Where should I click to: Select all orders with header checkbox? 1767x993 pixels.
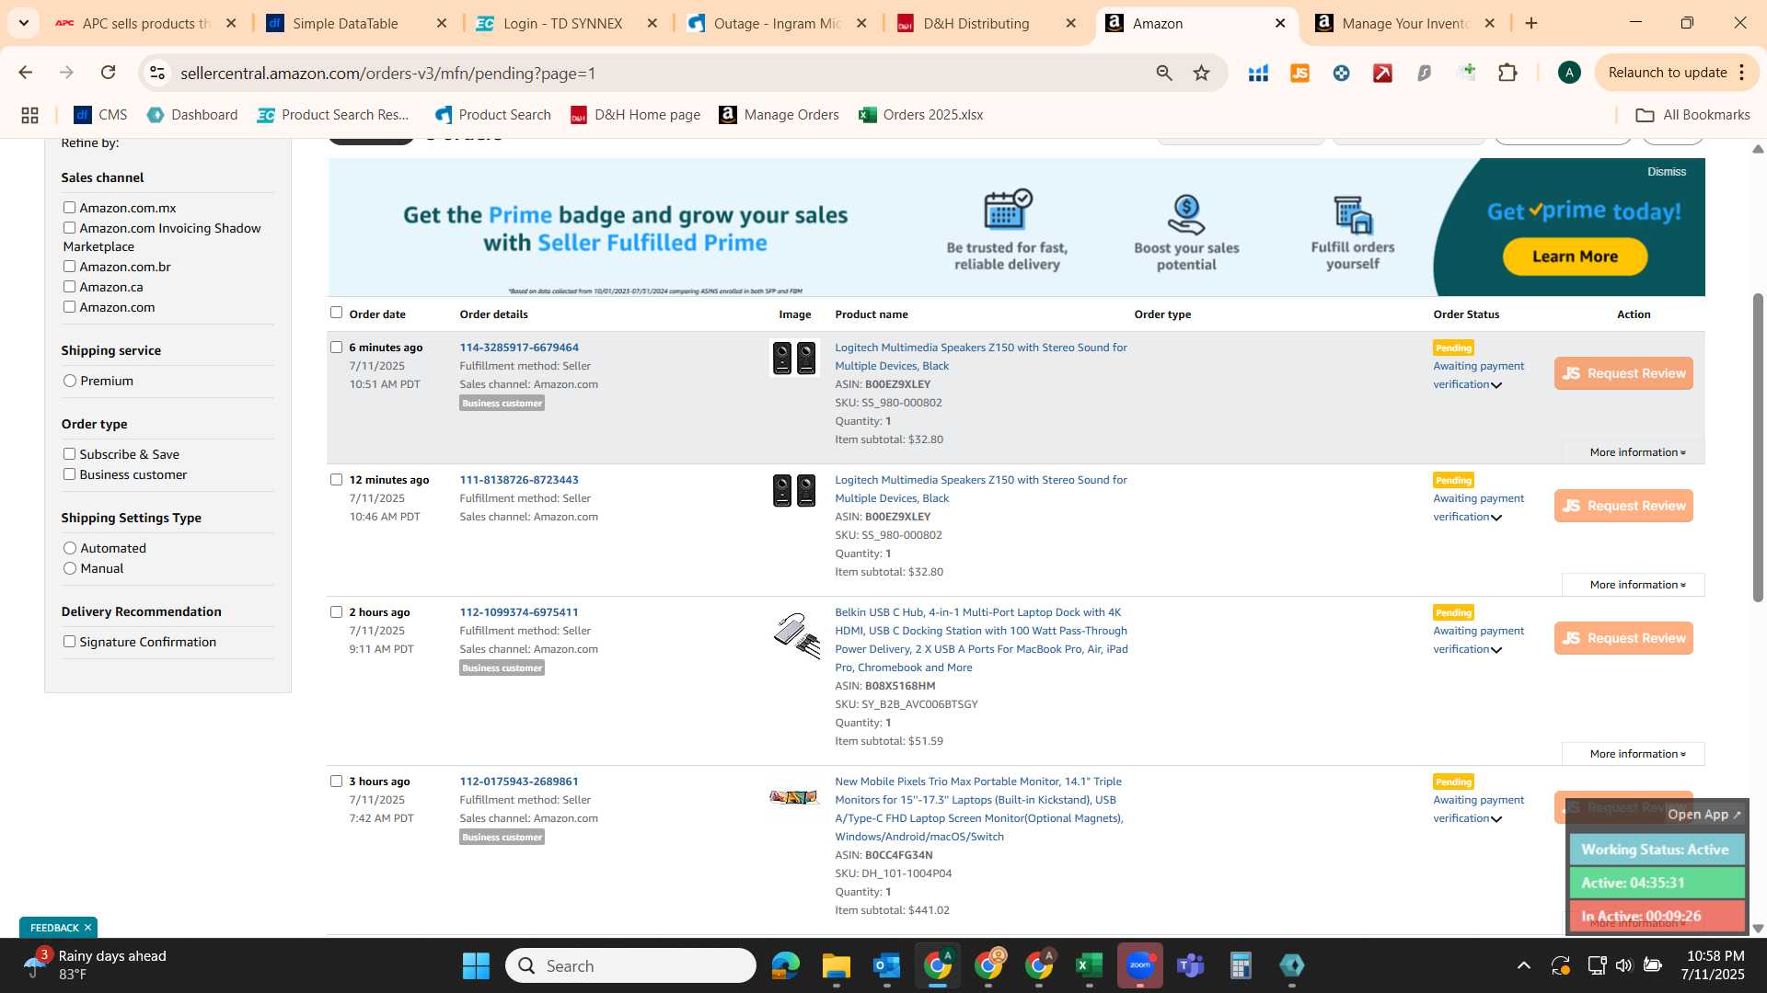coord(336,313)
